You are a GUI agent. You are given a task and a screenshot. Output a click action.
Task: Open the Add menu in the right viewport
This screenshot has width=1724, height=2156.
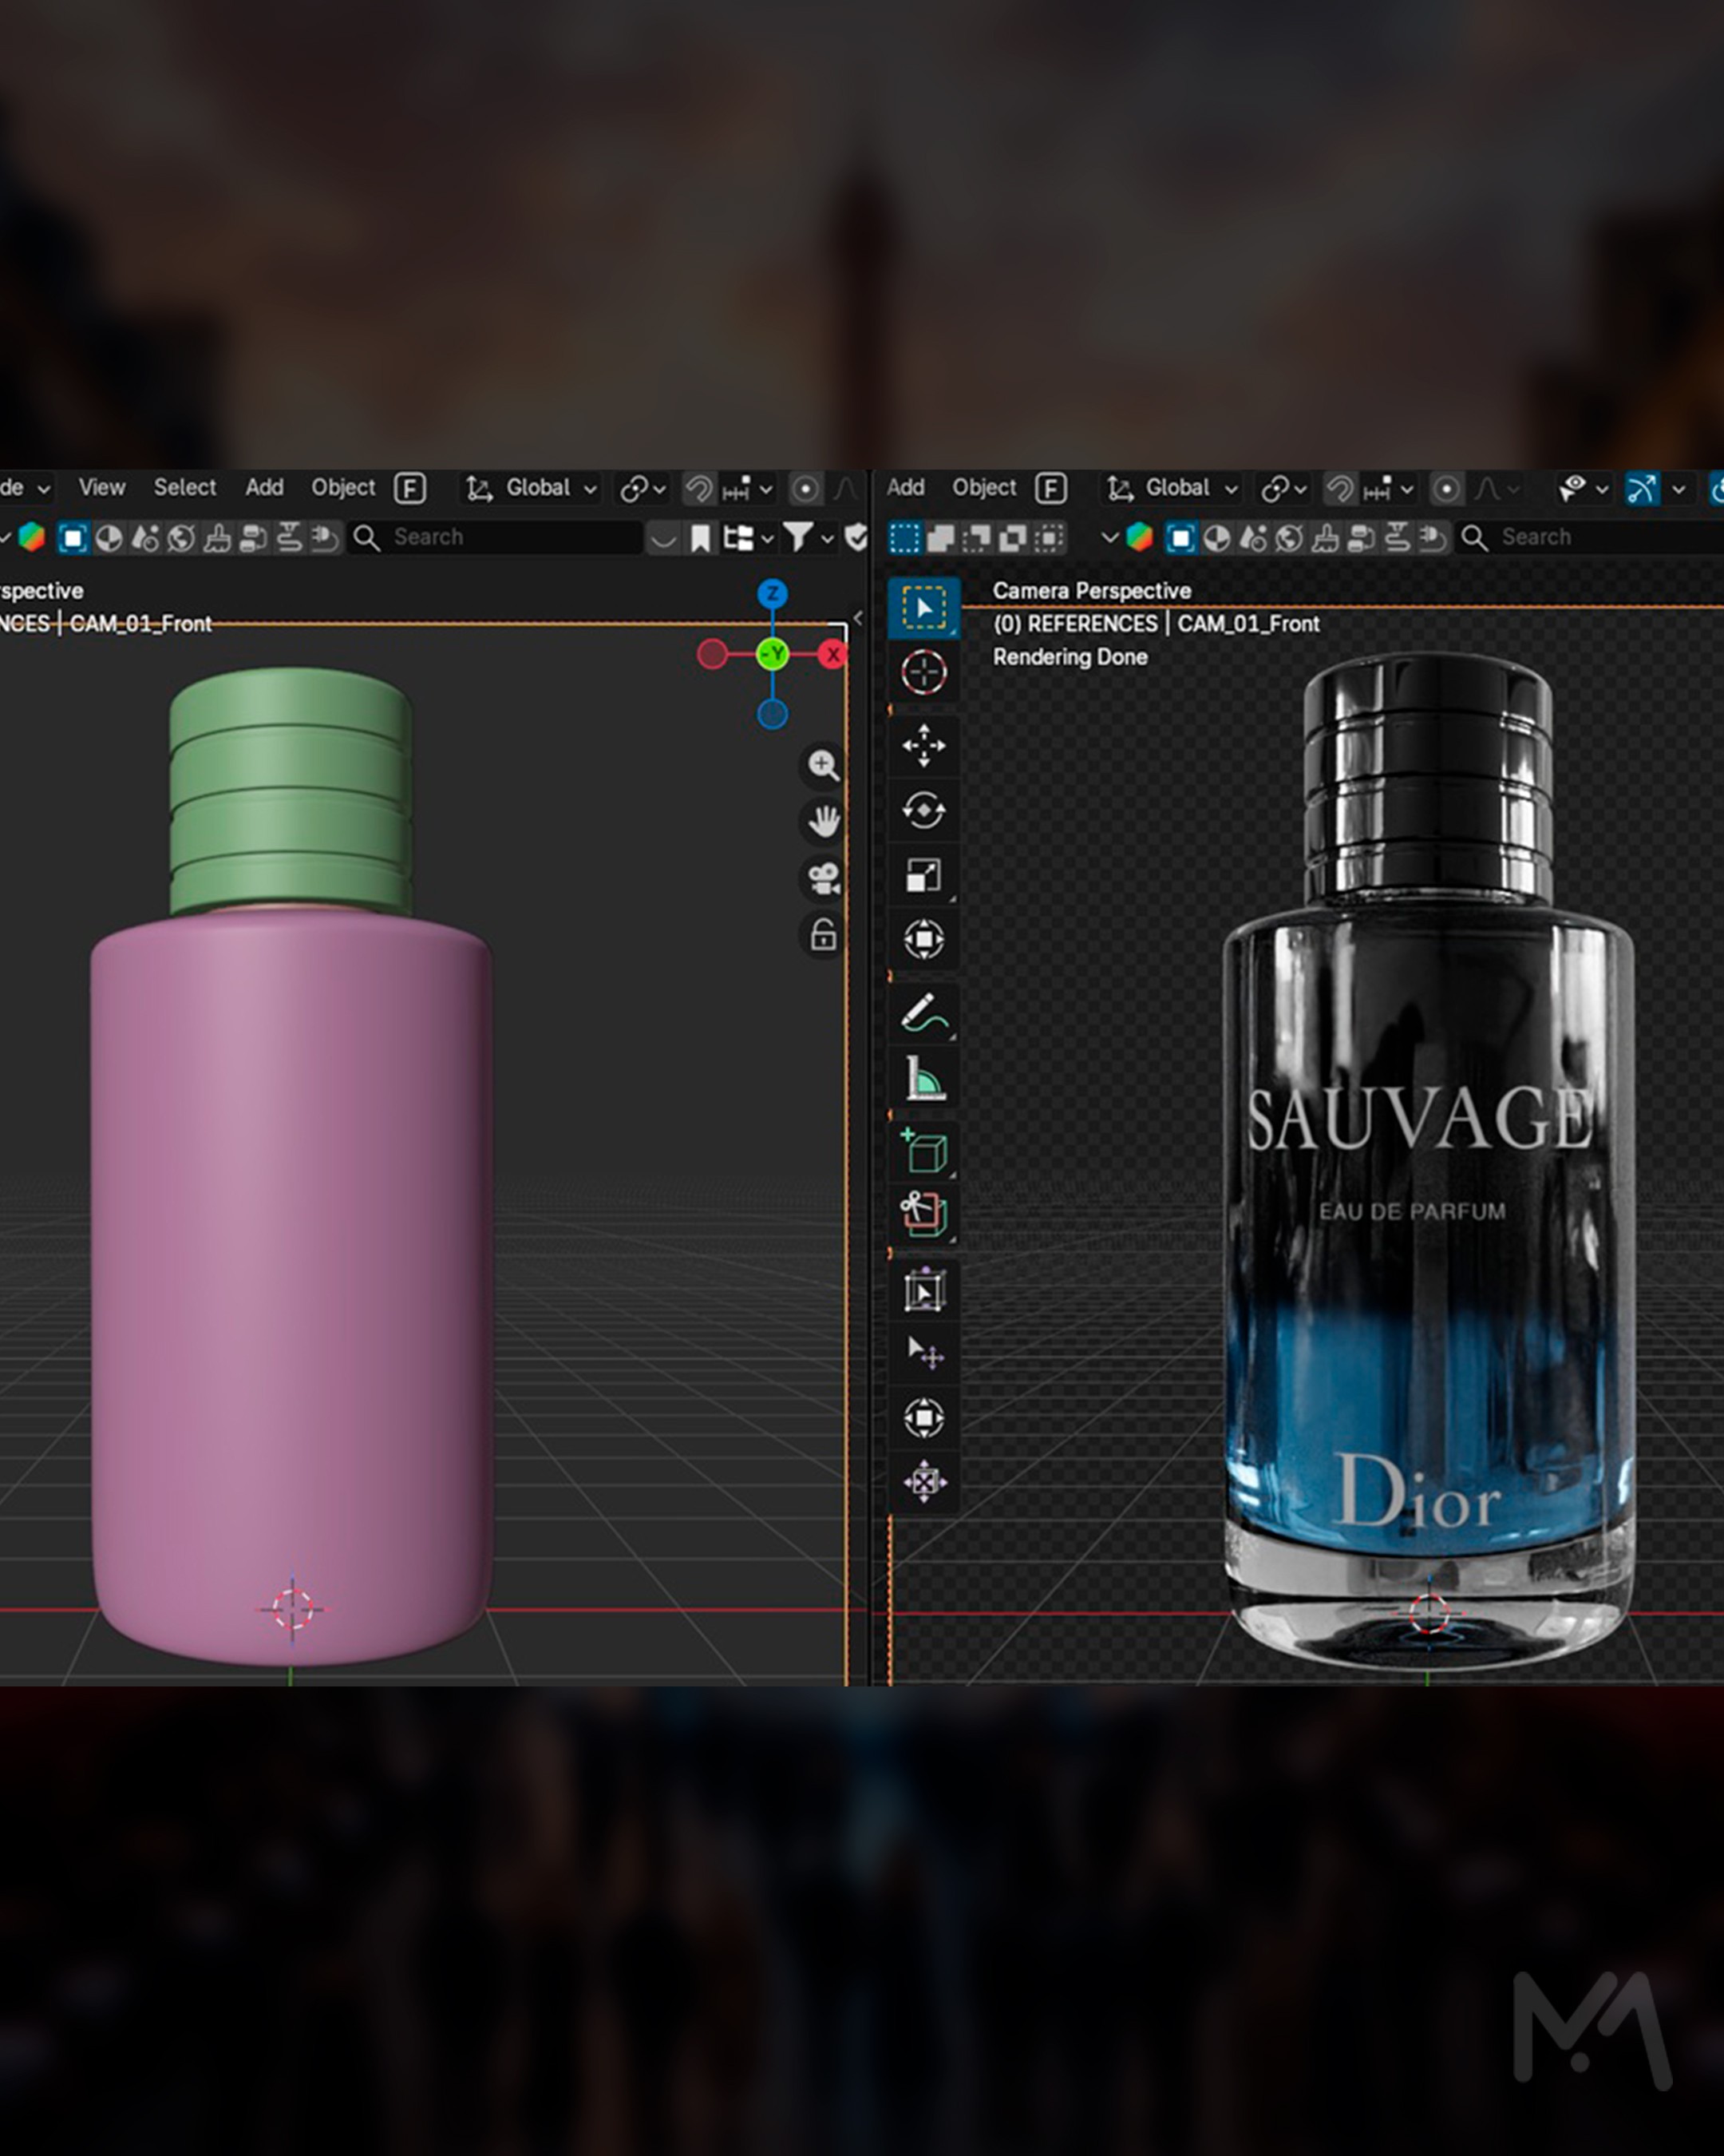[x=905, y=488]
